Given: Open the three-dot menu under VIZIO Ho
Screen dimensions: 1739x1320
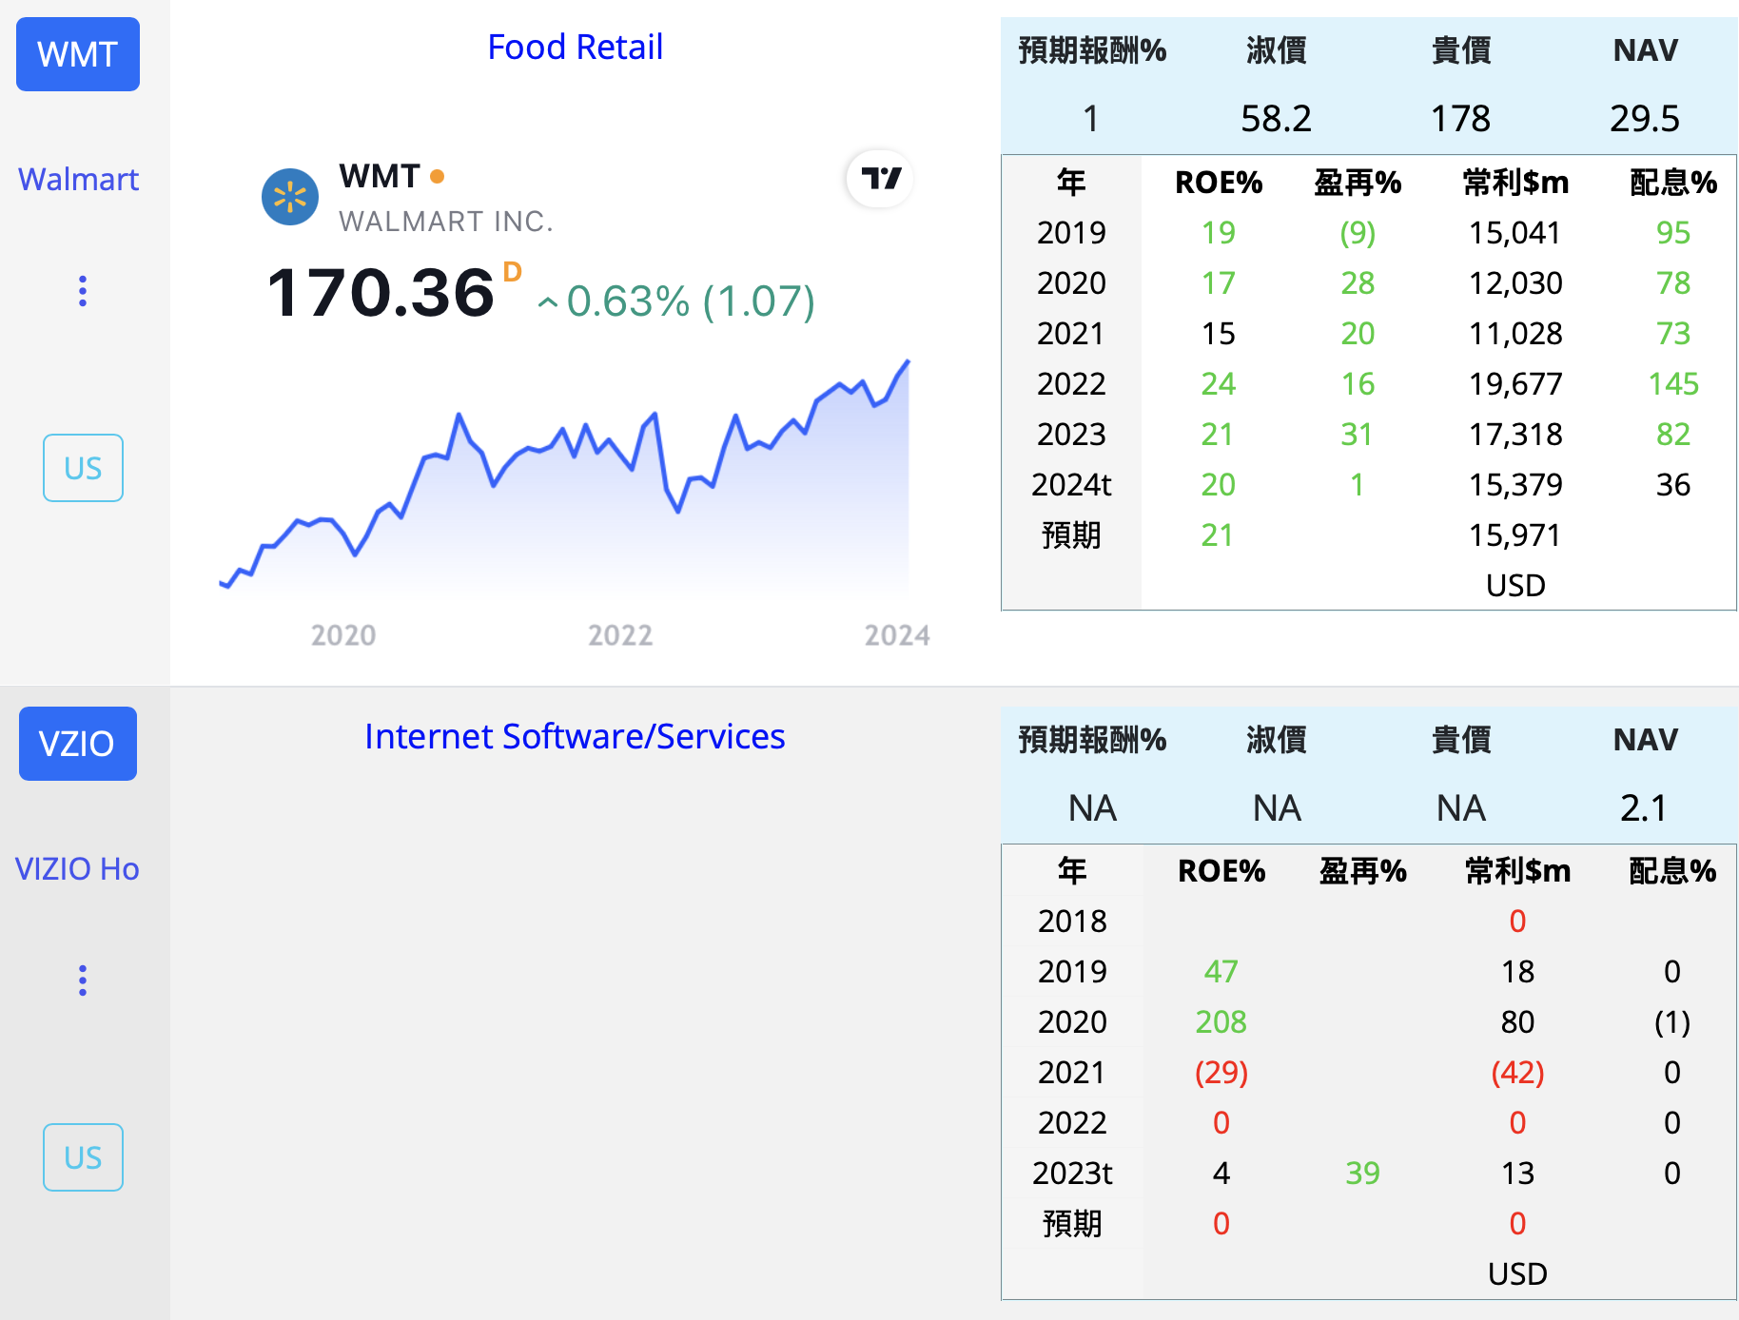Looking at the screenshot, I should [x=83, y=980].
